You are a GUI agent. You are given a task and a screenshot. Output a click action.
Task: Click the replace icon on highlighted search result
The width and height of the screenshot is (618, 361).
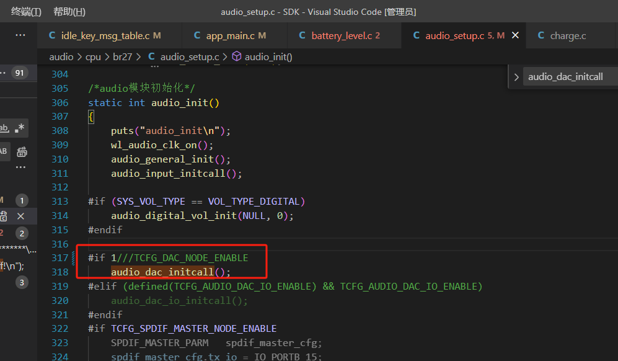[4, 216]
